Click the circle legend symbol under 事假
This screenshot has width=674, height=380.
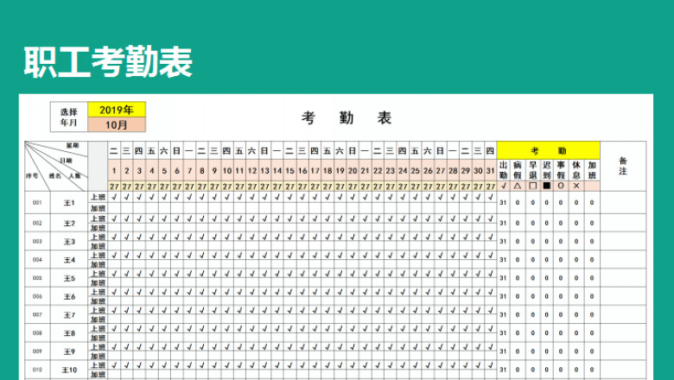tap(561, 187)
